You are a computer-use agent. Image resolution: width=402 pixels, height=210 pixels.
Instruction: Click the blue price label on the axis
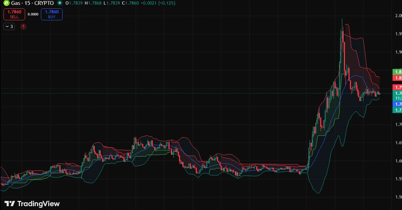pyautogui.click(x=397, y=104)
